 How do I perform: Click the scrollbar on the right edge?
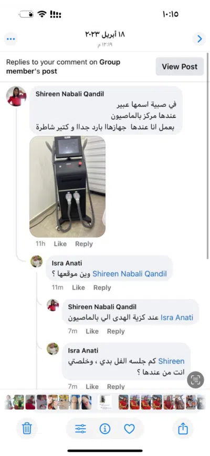tap(208, 156)
